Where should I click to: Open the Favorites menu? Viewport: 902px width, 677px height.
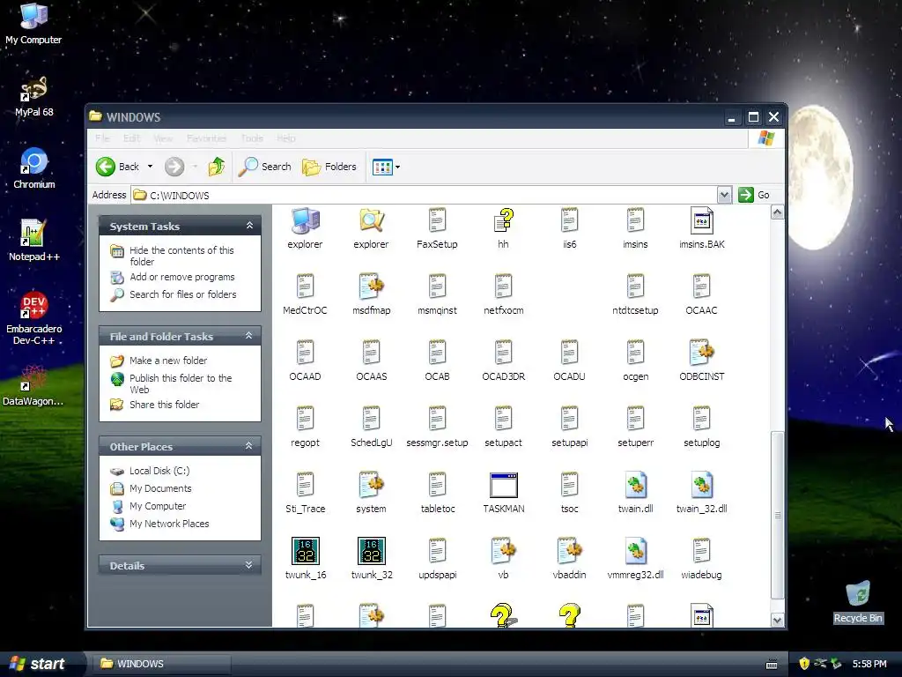pyautogui.click(x=206, y=138)
